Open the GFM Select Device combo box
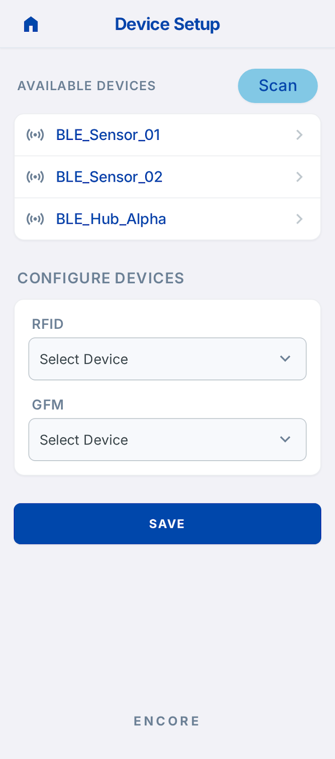This screenshot has height=759, width=335. 167,440
